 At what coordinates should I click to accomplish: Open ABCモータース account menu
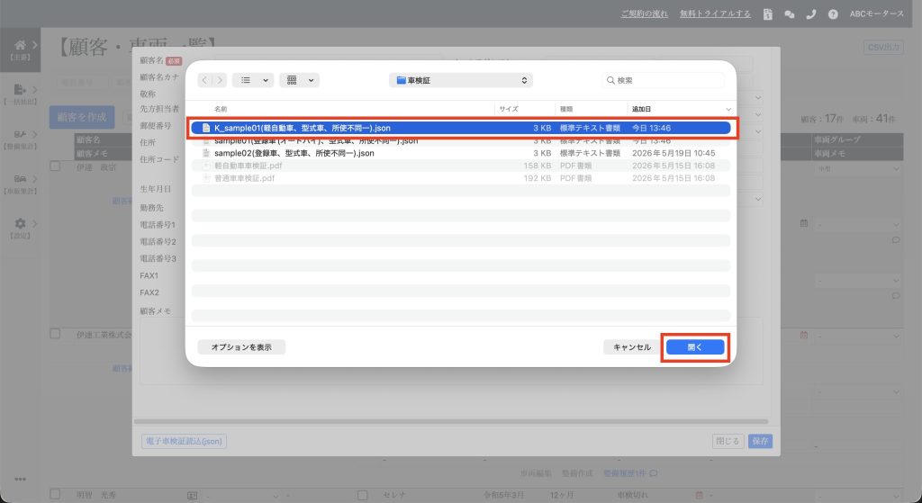876,13
